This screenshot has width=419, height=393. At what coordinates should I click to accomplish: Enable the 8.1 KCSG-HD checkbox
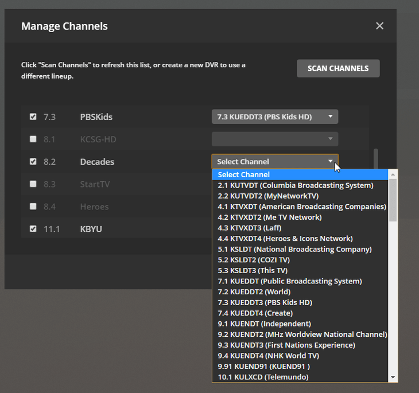(33, 139)
